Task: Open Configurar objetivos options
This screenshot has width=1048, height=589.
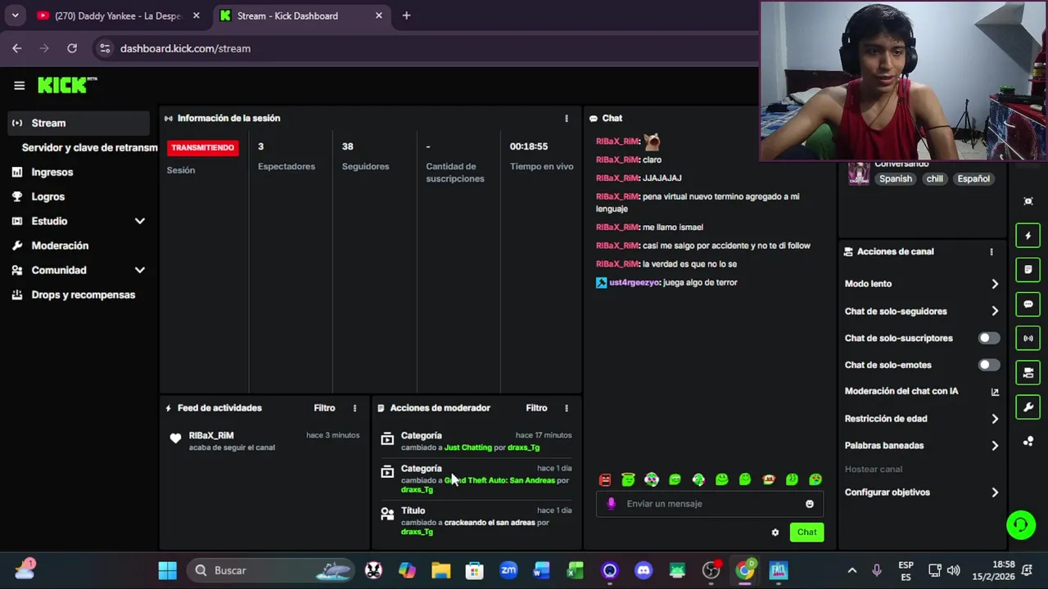Action: coord(921,492)
